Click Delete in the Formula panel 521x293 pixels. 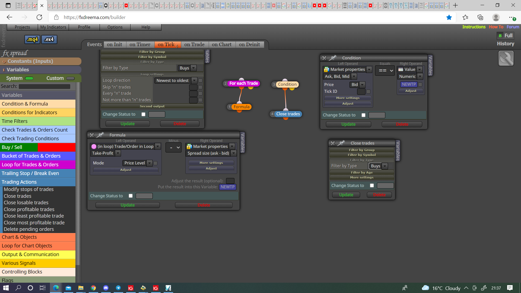pos(204,205)
